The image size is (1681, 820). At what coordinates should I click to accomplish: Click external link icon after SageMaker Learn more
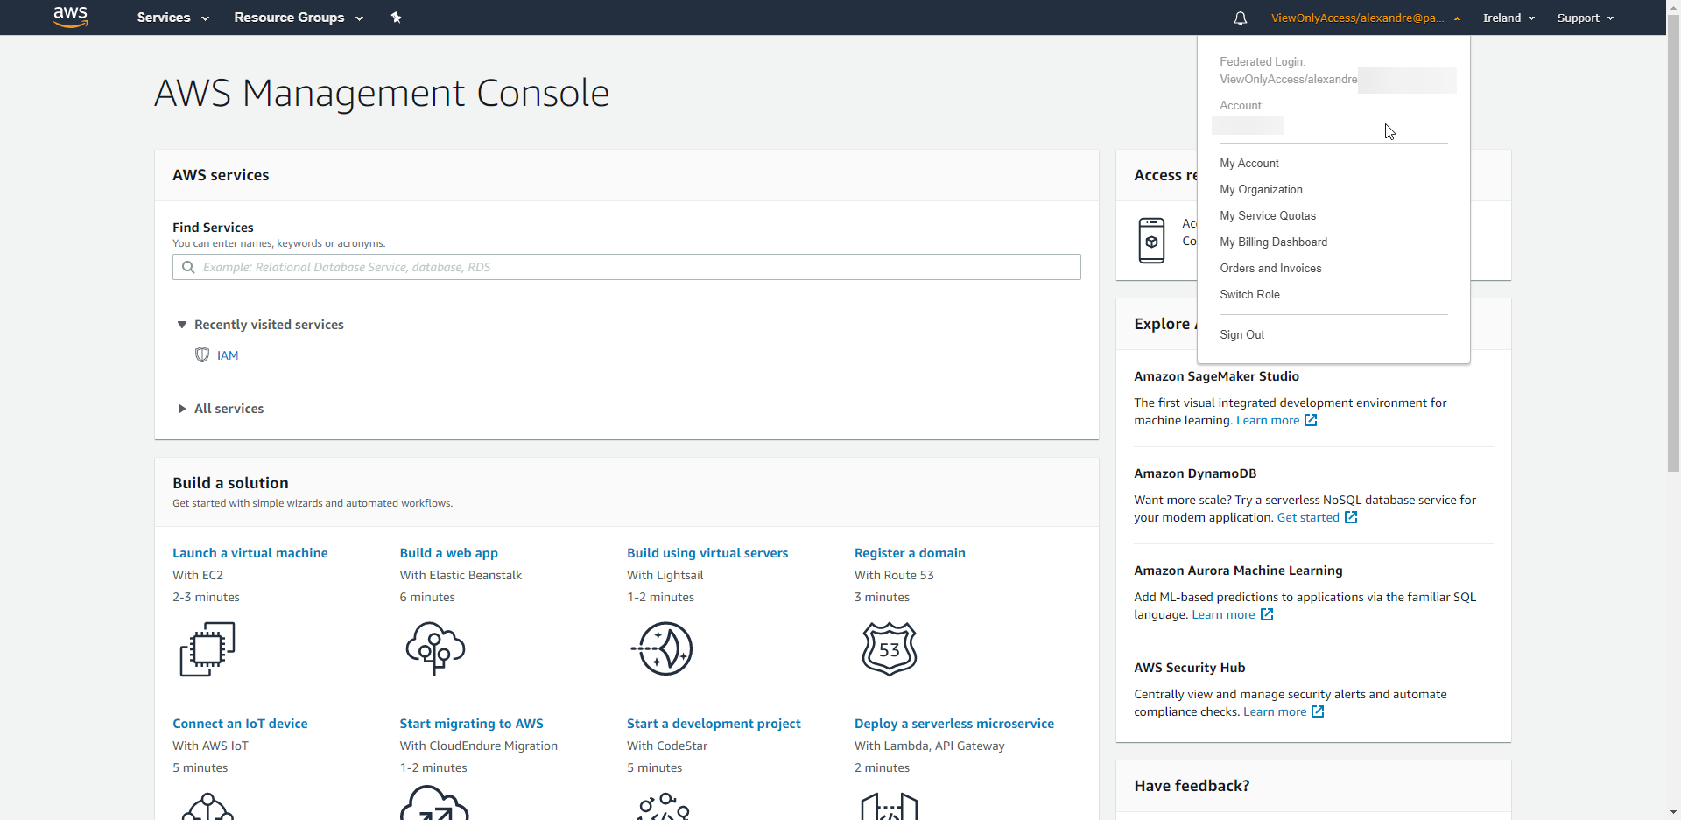[1311, 420]
